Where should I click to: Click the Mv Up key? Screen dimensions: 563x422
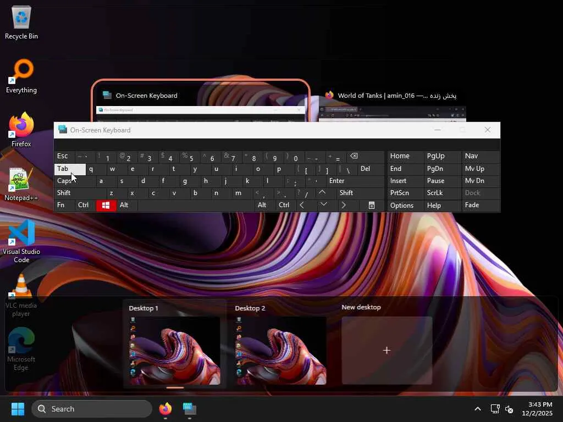click(481, 169)
